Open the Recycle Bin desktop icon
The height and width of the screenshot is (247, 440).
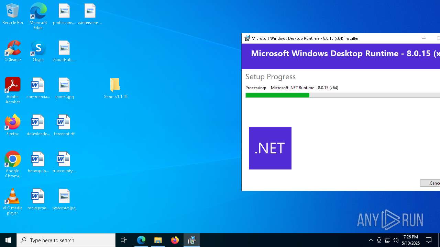[x=13, y=14]
